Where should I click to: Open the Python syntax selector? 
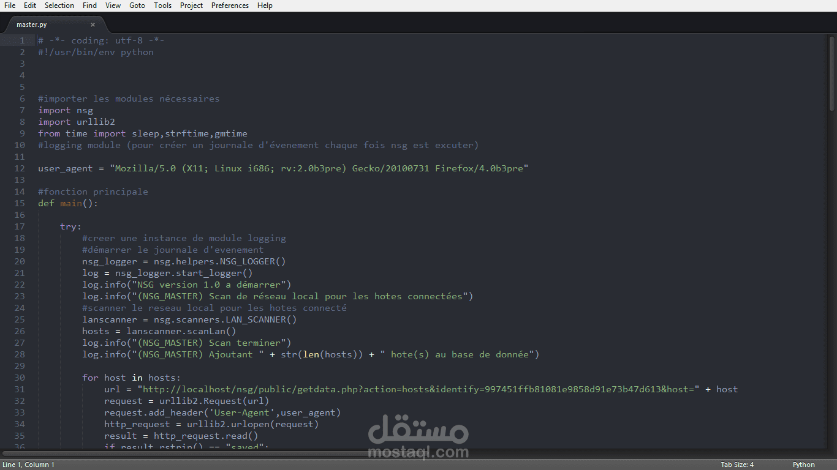coord(804,464)
